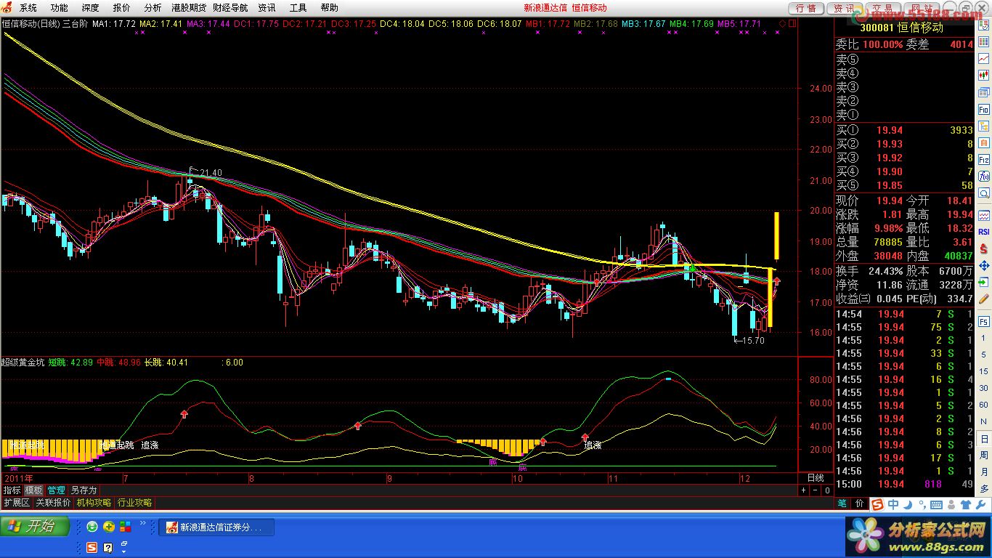Click the question-mark tray icon on taskbar

tap(108, 548)
